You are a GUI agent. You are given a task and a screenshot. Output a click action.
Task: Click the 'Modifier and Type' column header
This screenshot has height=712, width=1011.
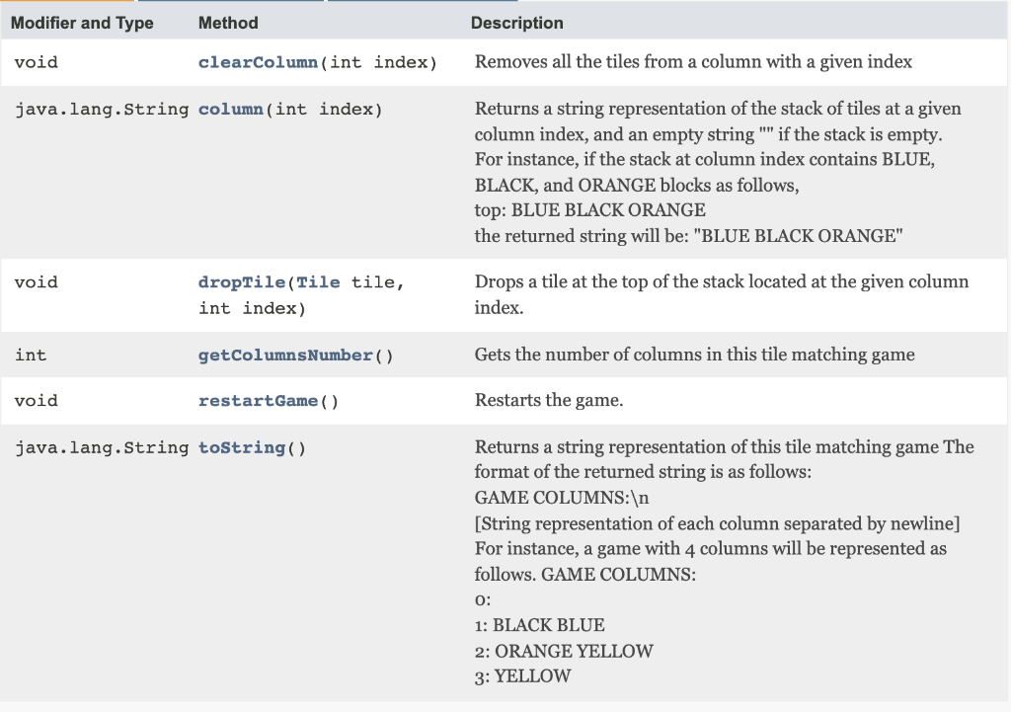(x=82, y=24)
